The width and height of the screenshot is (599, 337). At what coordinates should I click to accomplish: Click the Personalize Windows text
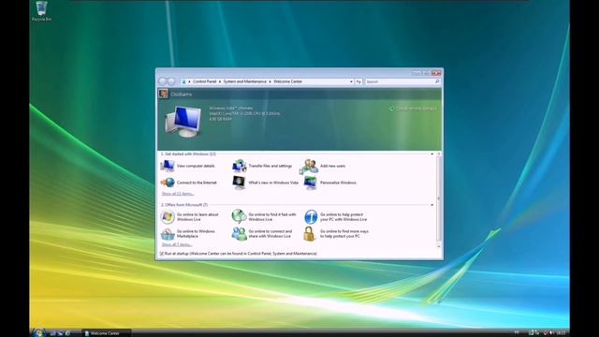pos(338,183)
